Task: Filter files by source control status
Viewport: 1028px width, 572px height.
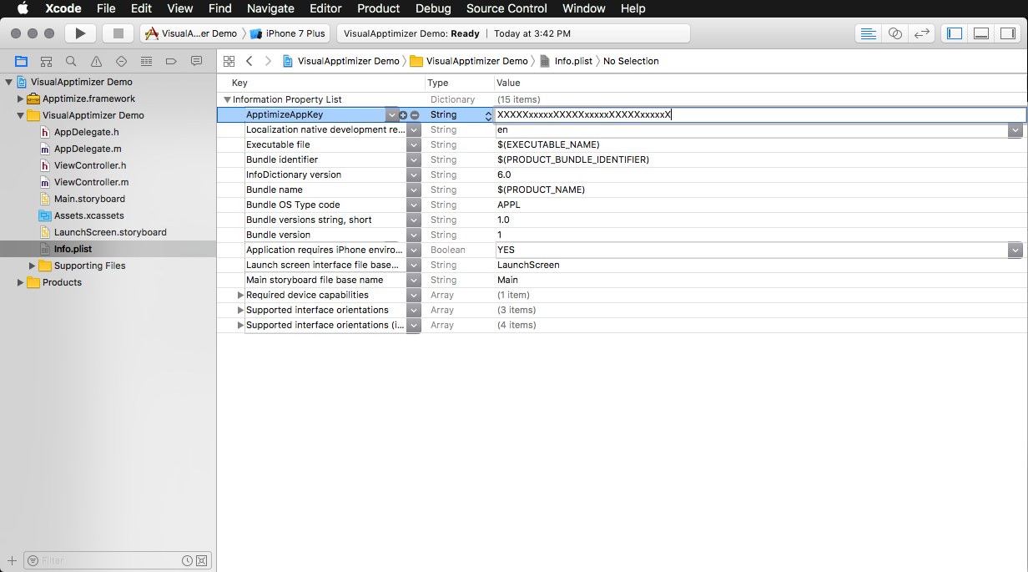Action: 201,560
